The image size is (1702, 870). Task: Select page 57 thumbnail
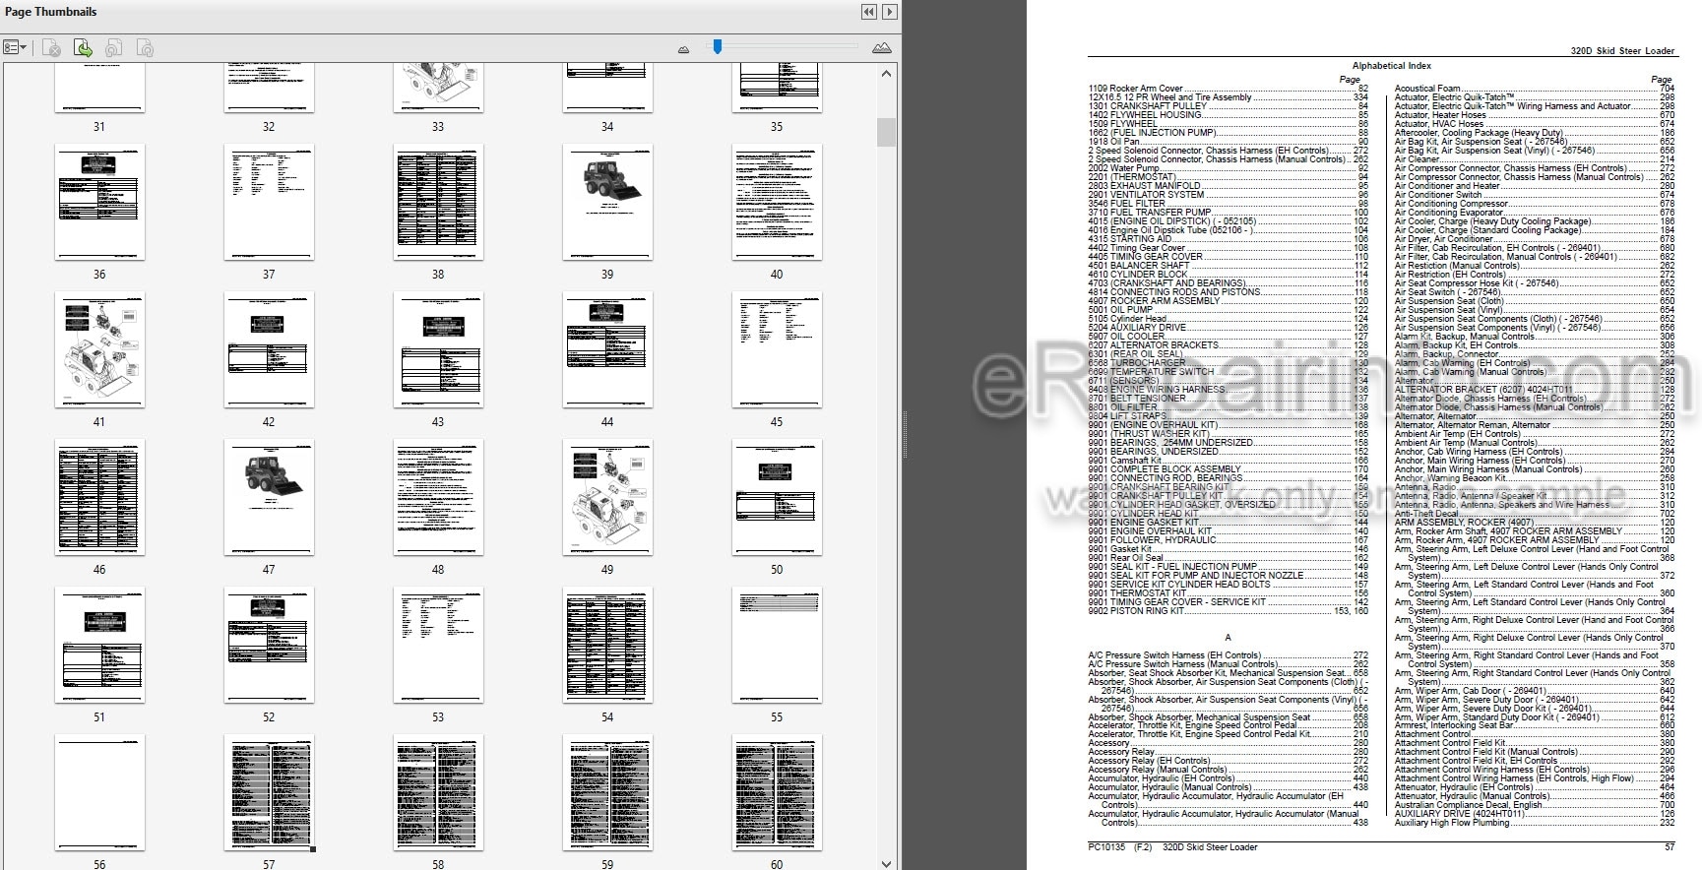(269, 792)
